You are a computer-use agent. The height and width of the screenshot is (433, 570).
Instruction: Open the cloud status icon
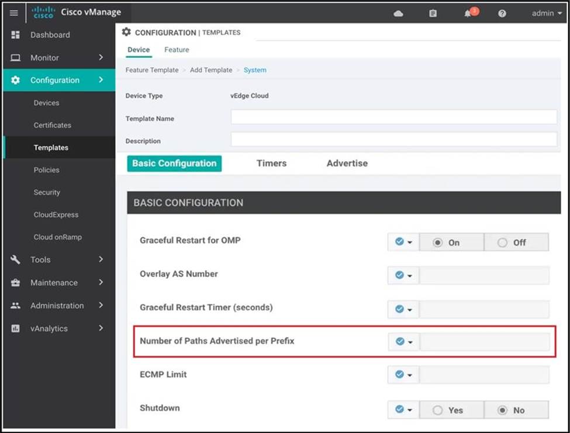pos(398,13)
